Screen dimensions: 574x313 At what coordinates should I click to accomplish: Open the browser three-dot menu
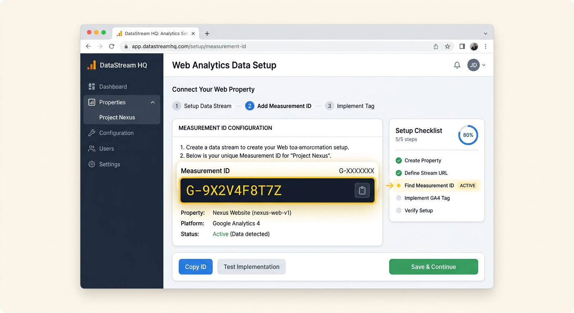[486, 46]
